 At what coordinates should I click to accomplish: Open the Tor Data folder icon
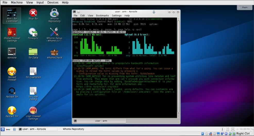tap(33, 53)
